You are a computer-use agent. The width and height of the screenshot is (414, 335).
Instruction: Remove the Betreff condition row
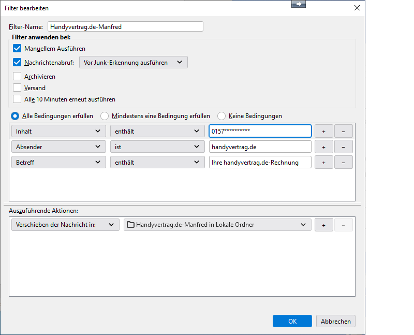point(344,162)
